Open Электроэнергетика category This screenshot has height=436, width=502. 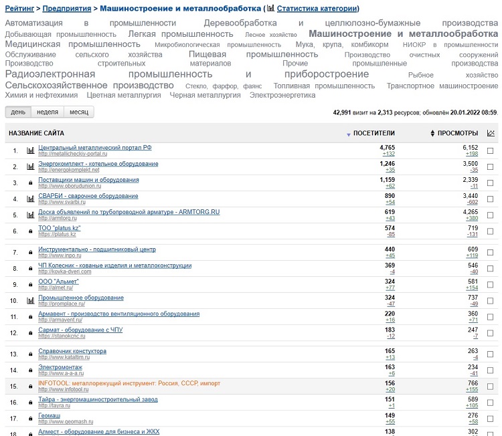pyautogui.click(x=282, y=96)
